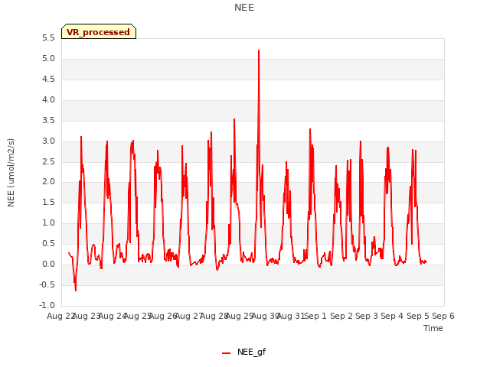Click the 1.0 y-axis tick value
The width and height of the screenshot is (490, 367).
48,222
